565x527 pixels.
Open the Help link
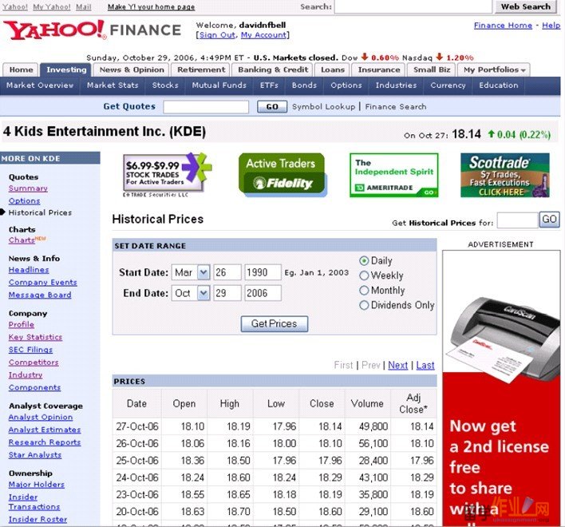(x=551, y=26)
